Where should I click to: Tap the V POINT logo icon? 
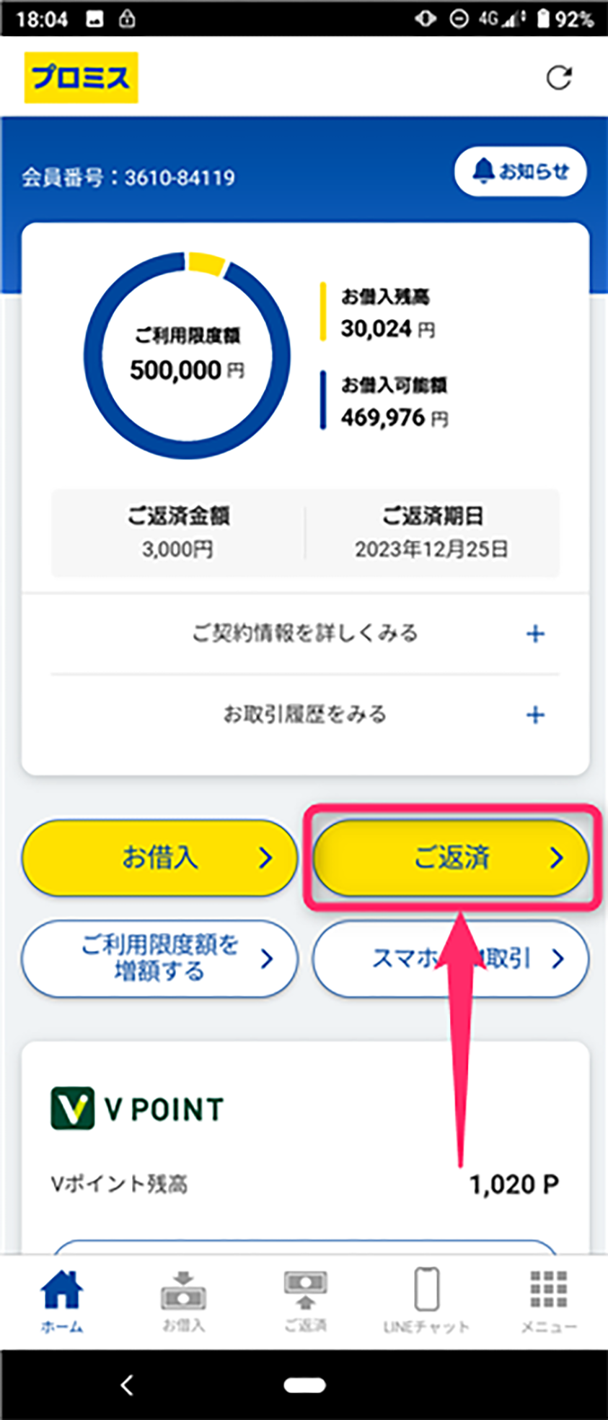(x=72, y=1108)
